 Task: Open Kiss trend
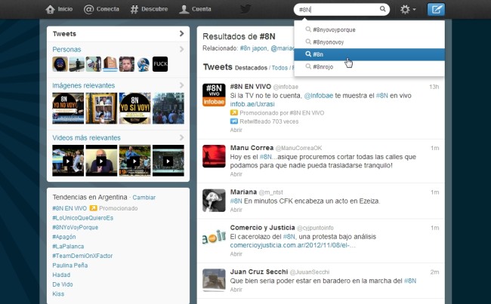[x=58, y=294]
